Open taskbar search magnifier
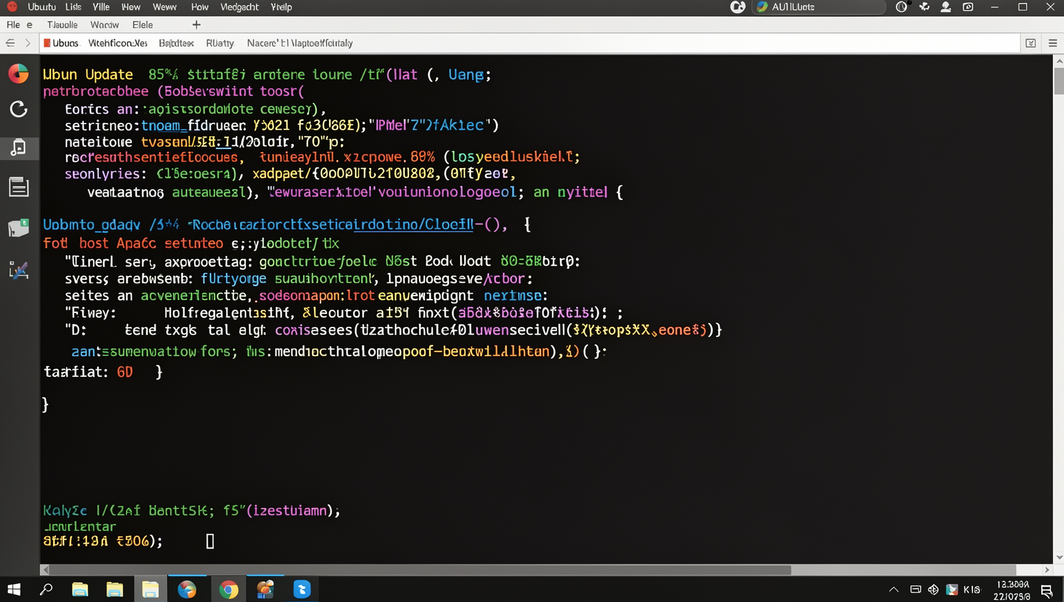1064x602 pixels. pos(46,589)
